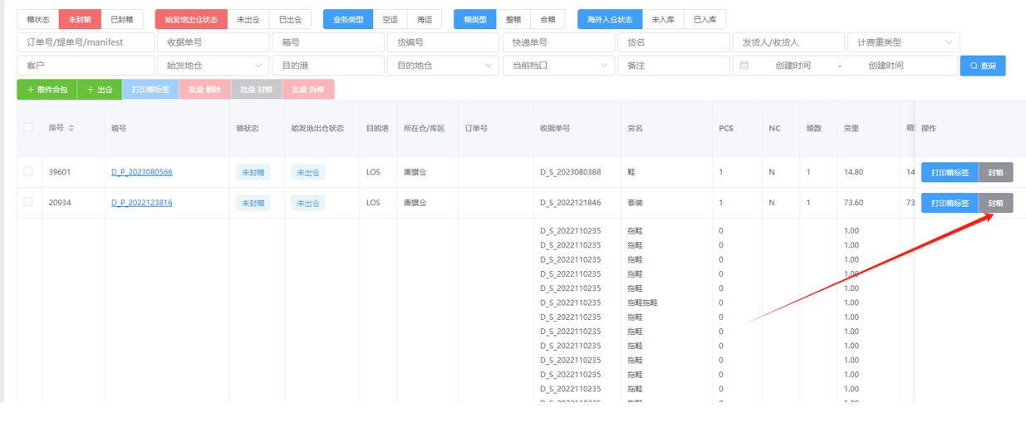Image resolution: width=1026 pixels, height=423 pixels.
Task: Choose 海运 business type
Action: click(x=424, y=19)
